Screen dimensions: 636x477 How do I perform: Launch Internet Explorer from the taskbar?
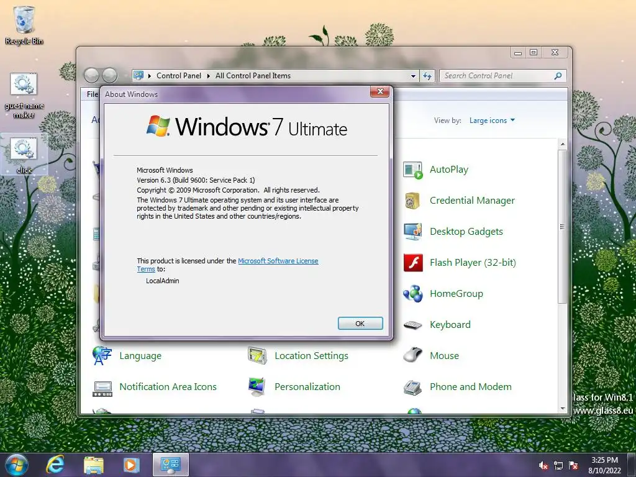pos(55,465)
